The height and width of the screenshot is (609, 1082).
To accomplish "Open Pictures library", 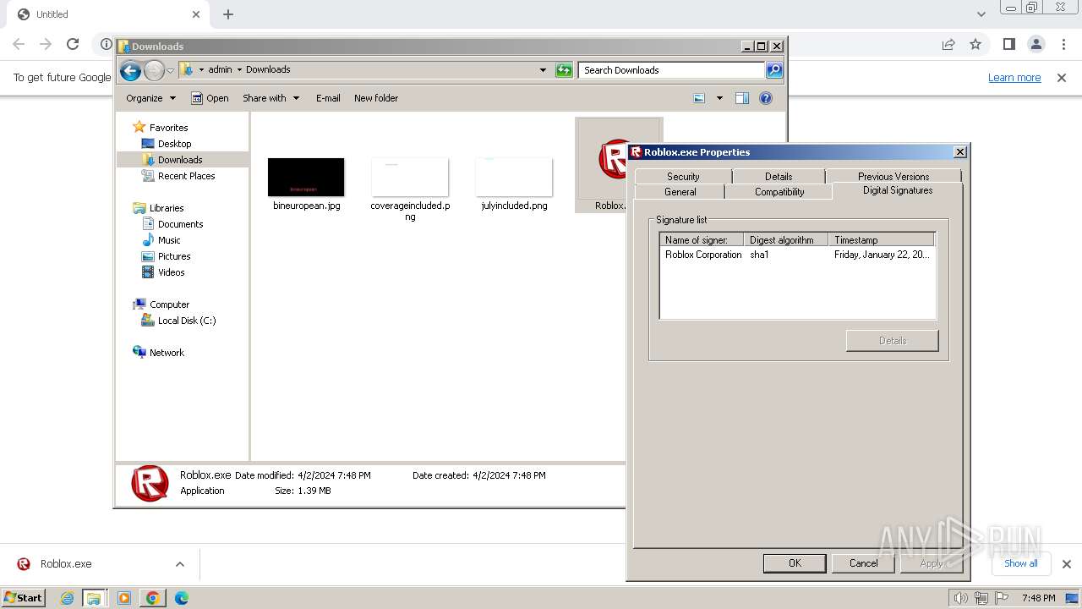I will 174,256.
